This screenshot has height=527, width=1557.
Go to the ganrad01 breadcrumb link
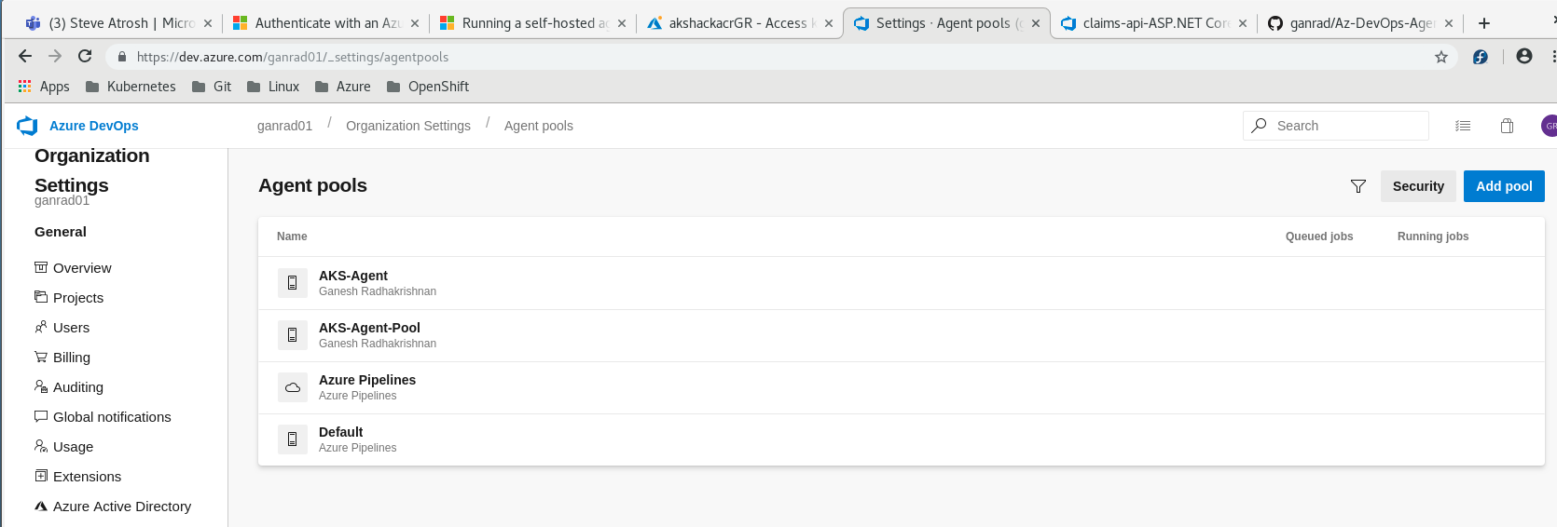pos(284,126)
